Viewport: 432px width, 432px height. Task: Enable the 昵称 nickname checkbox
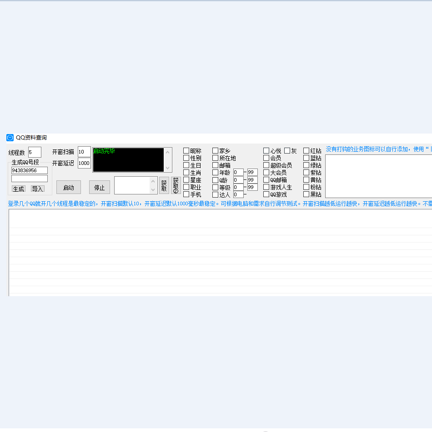point(186,151)
